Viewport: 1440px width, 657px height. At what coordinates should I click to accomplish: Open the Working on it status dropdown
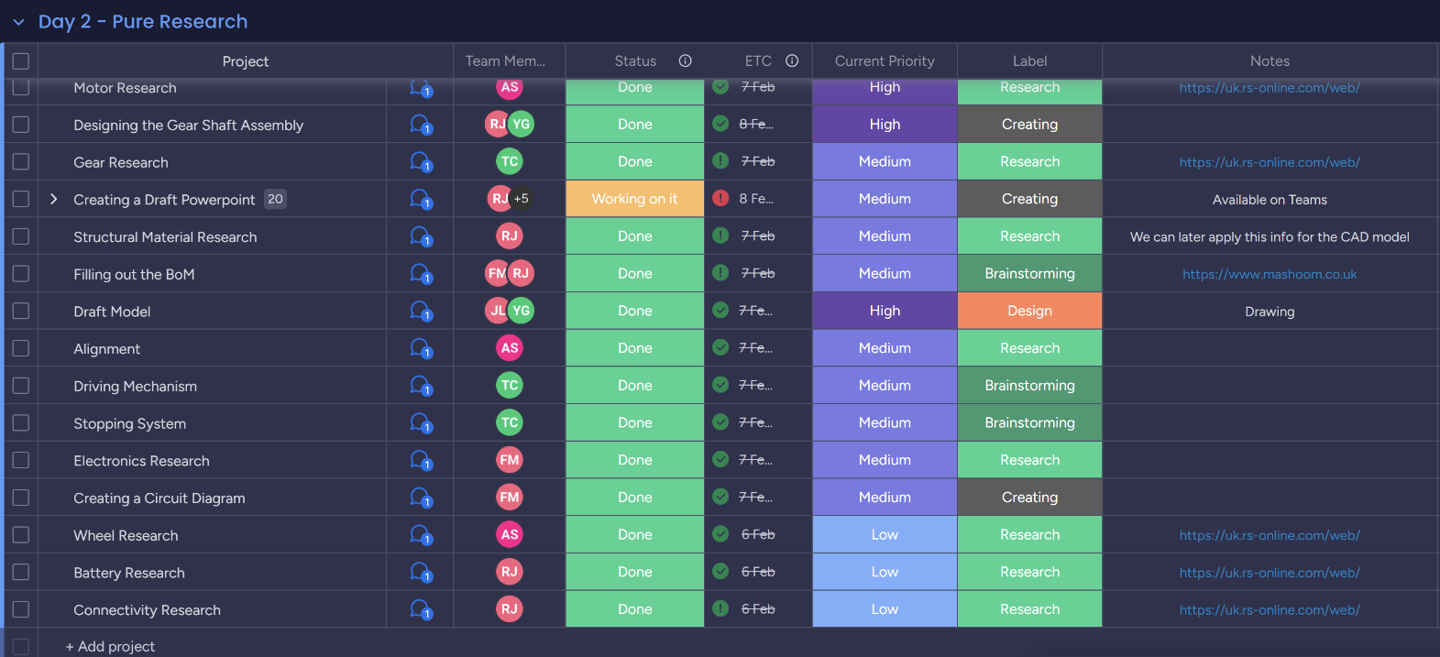click(634, 199)
